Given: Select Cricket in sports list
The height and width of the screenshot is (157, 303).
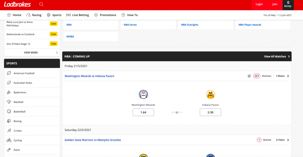Looking at the screenshot, I should pos(32,131).
